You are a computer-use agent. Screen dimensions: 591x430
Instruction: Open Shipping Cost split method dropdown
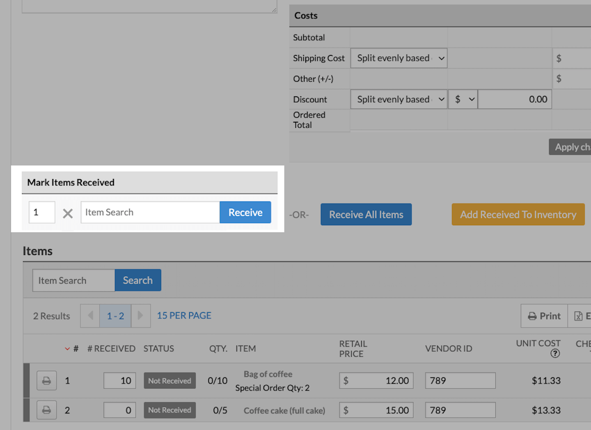(x=399, y=58)
